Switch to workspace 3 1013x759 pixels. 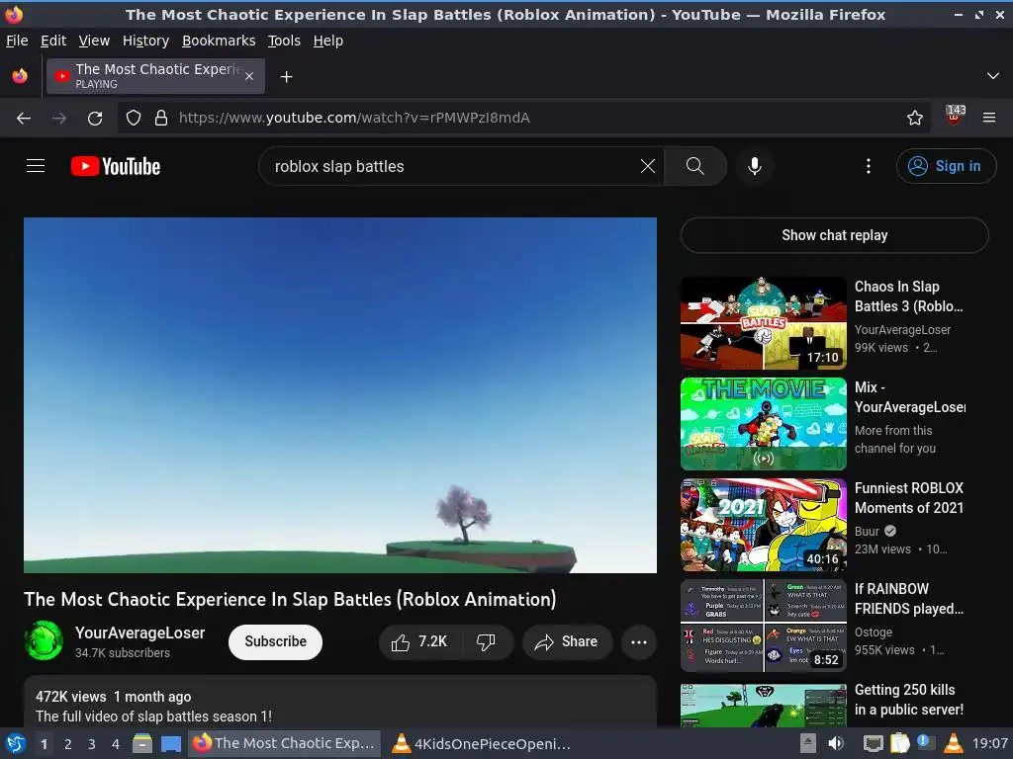(92, 744)
